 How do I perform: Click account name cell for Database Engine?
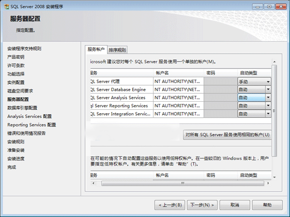[x=178, y=90]
